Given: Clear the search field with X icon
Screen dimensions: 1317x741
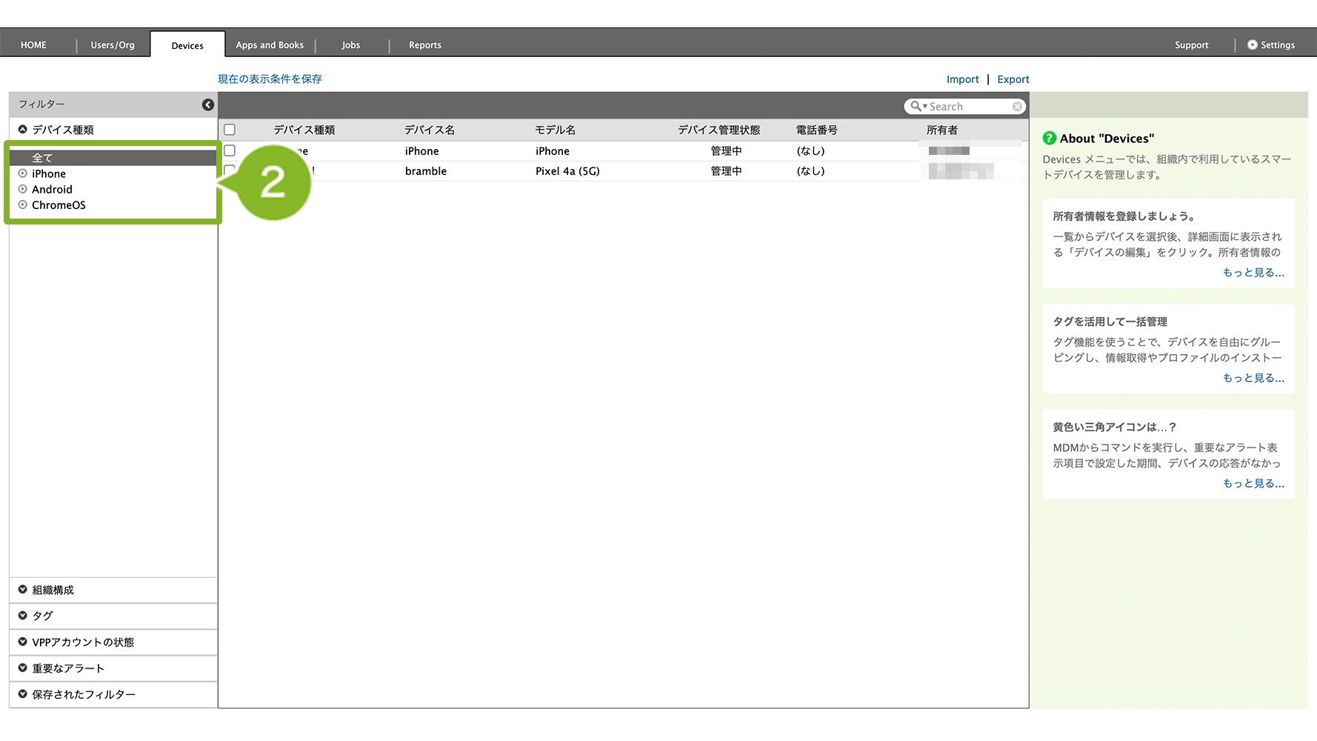Looking at the screenshot, I should [1017, 107].
